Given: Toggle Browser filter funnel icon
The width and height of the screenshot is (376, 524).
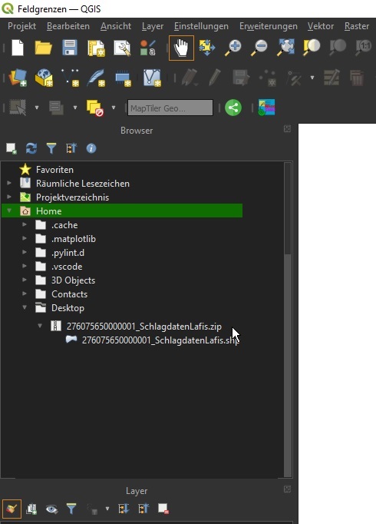Looking at the screenshot, I should pos(51,148).
